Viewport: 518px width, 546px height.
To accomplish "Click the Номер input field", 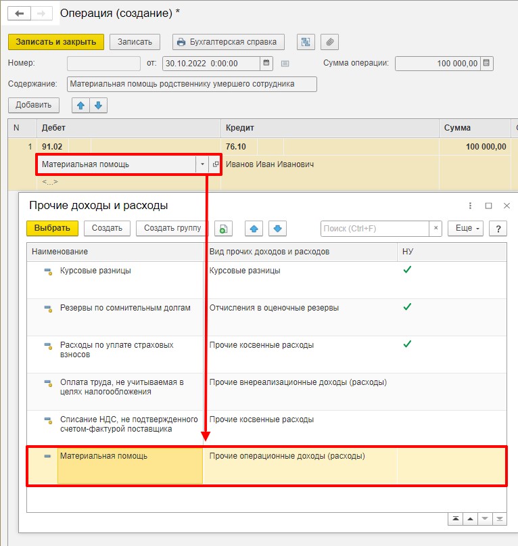I will [103, 64].
